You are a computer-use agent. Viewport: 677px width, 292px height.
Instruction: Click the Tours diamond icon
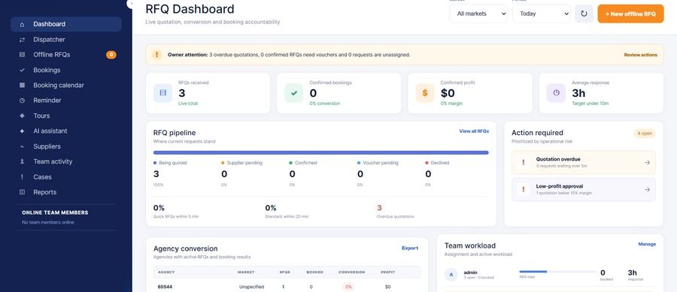coord(22,116)
